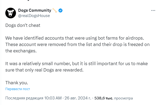The width and height of the screenshot is (159, 105).
Task: Open the Dogs Community display name
Action: point(35,10)
